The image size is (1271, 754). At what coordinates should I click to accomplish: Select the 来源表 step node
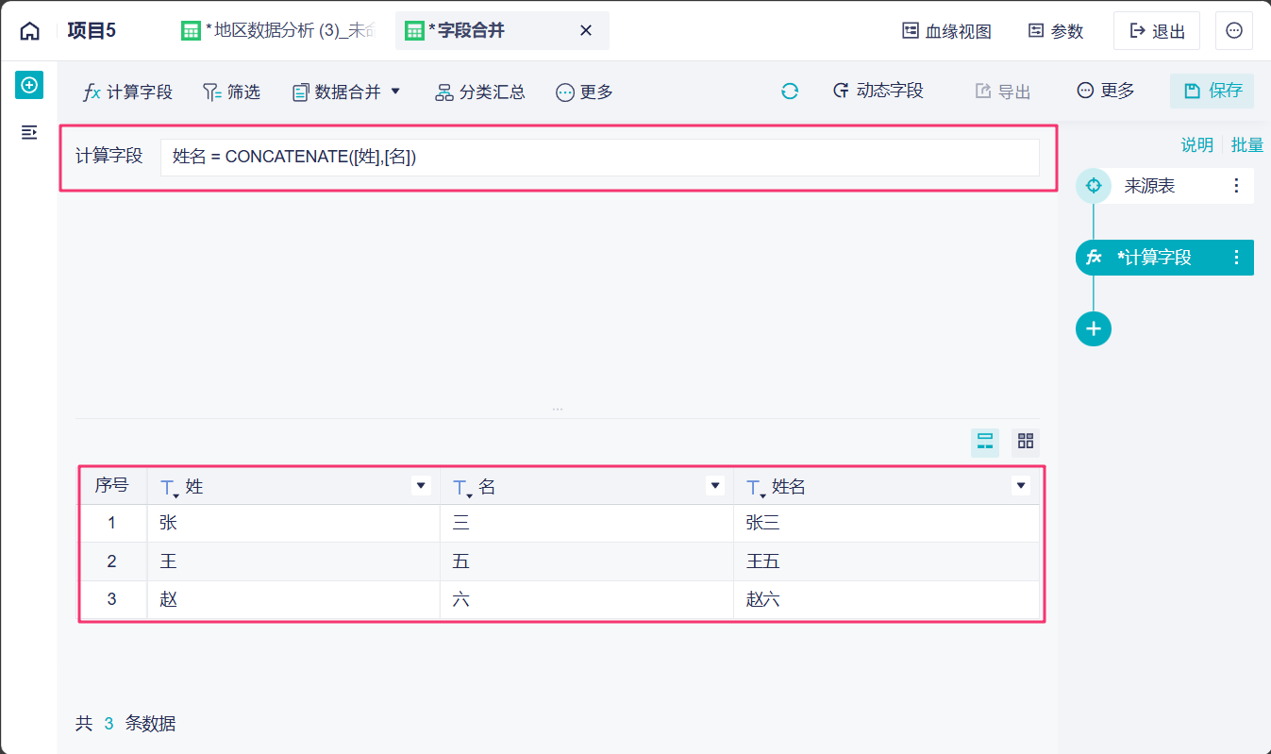1164,186
